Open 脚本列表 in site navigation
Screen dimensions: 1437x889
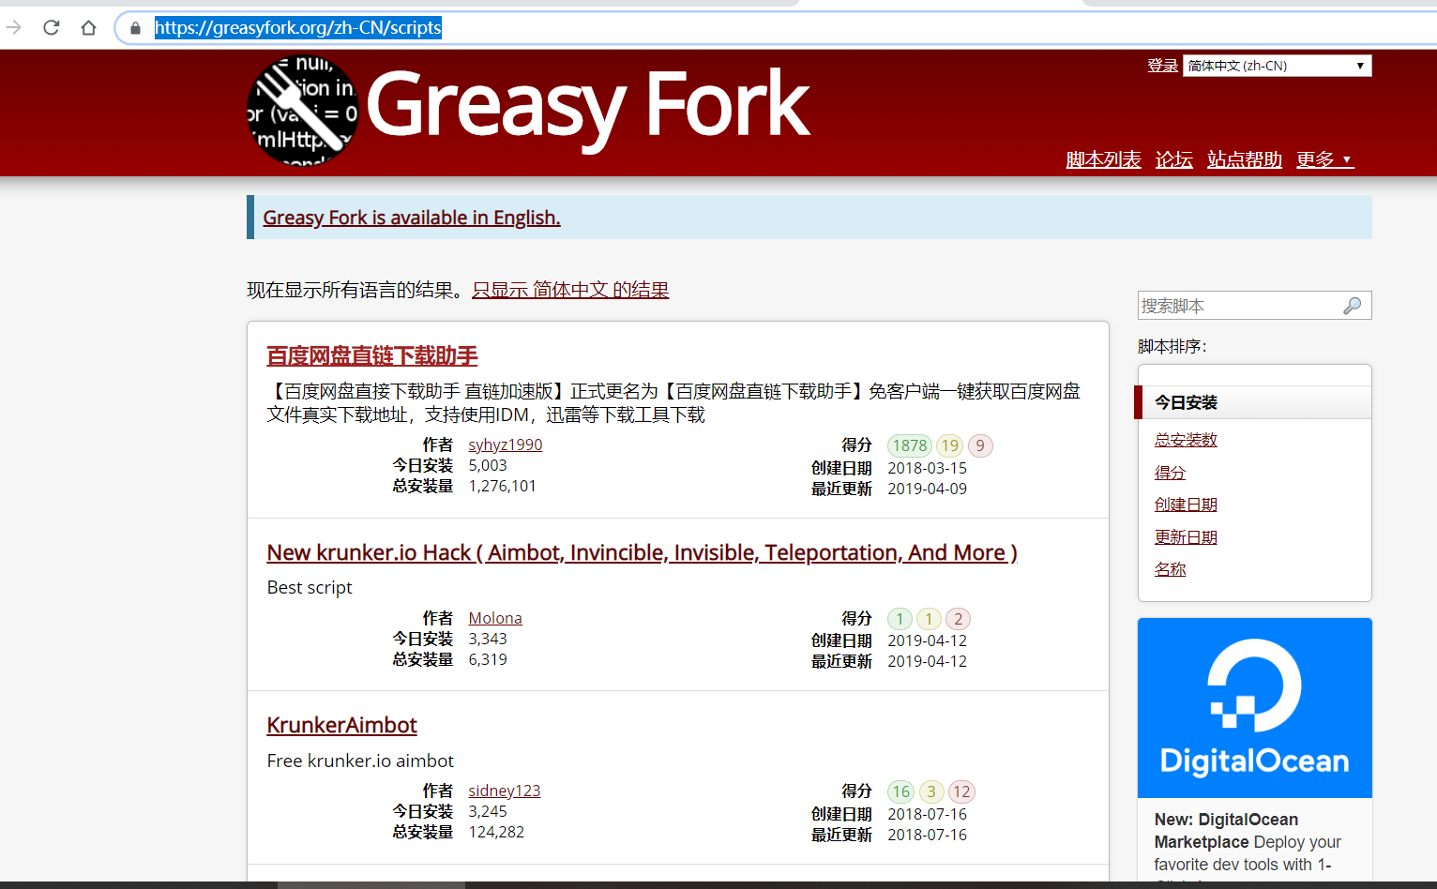(1103, 159)
